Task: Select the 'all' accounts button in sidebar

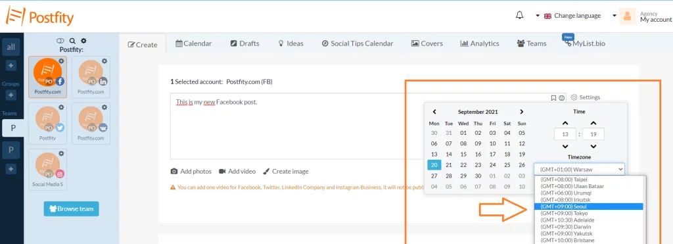Action: [x=11, y=47]
